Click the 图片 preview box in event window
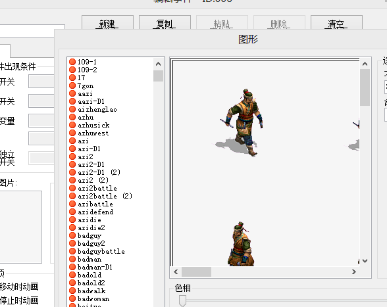Screen dimensions: 387x307 [x=21, y=227]
